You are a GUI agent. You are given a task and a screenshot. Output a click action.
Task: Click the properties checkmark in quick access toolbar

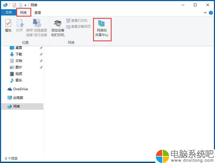[14, 5]
